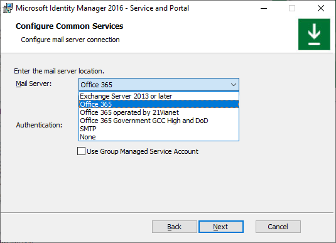Minimize the setup window
This screenshot has width=336, height=243.
click(264, 8)
